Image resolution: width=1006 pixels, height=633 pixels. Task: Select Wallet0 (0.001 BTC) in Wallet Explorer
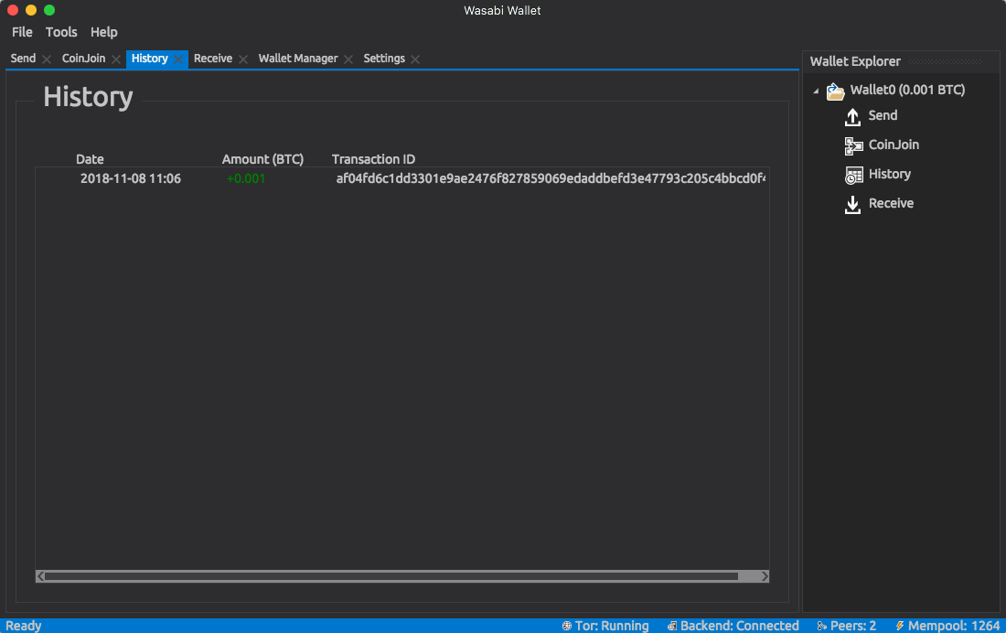tap(907, 90)
